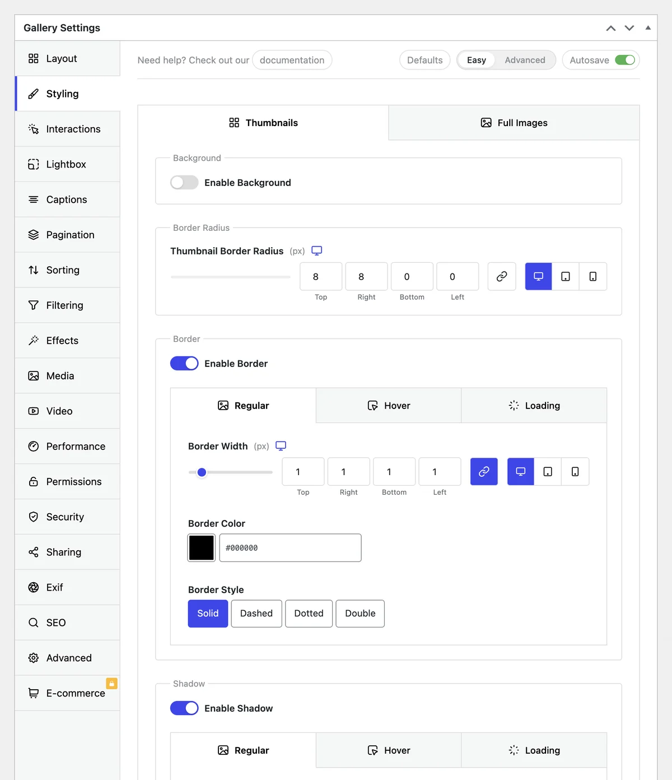
Task: Go to the Lightbox settings
Action: click(x=67, y=164)
